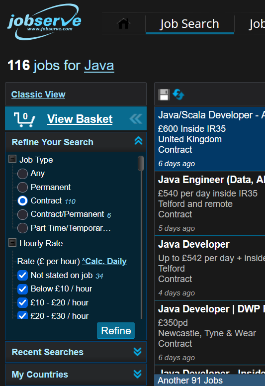Click the £350pd rate text

click(173, 322)
